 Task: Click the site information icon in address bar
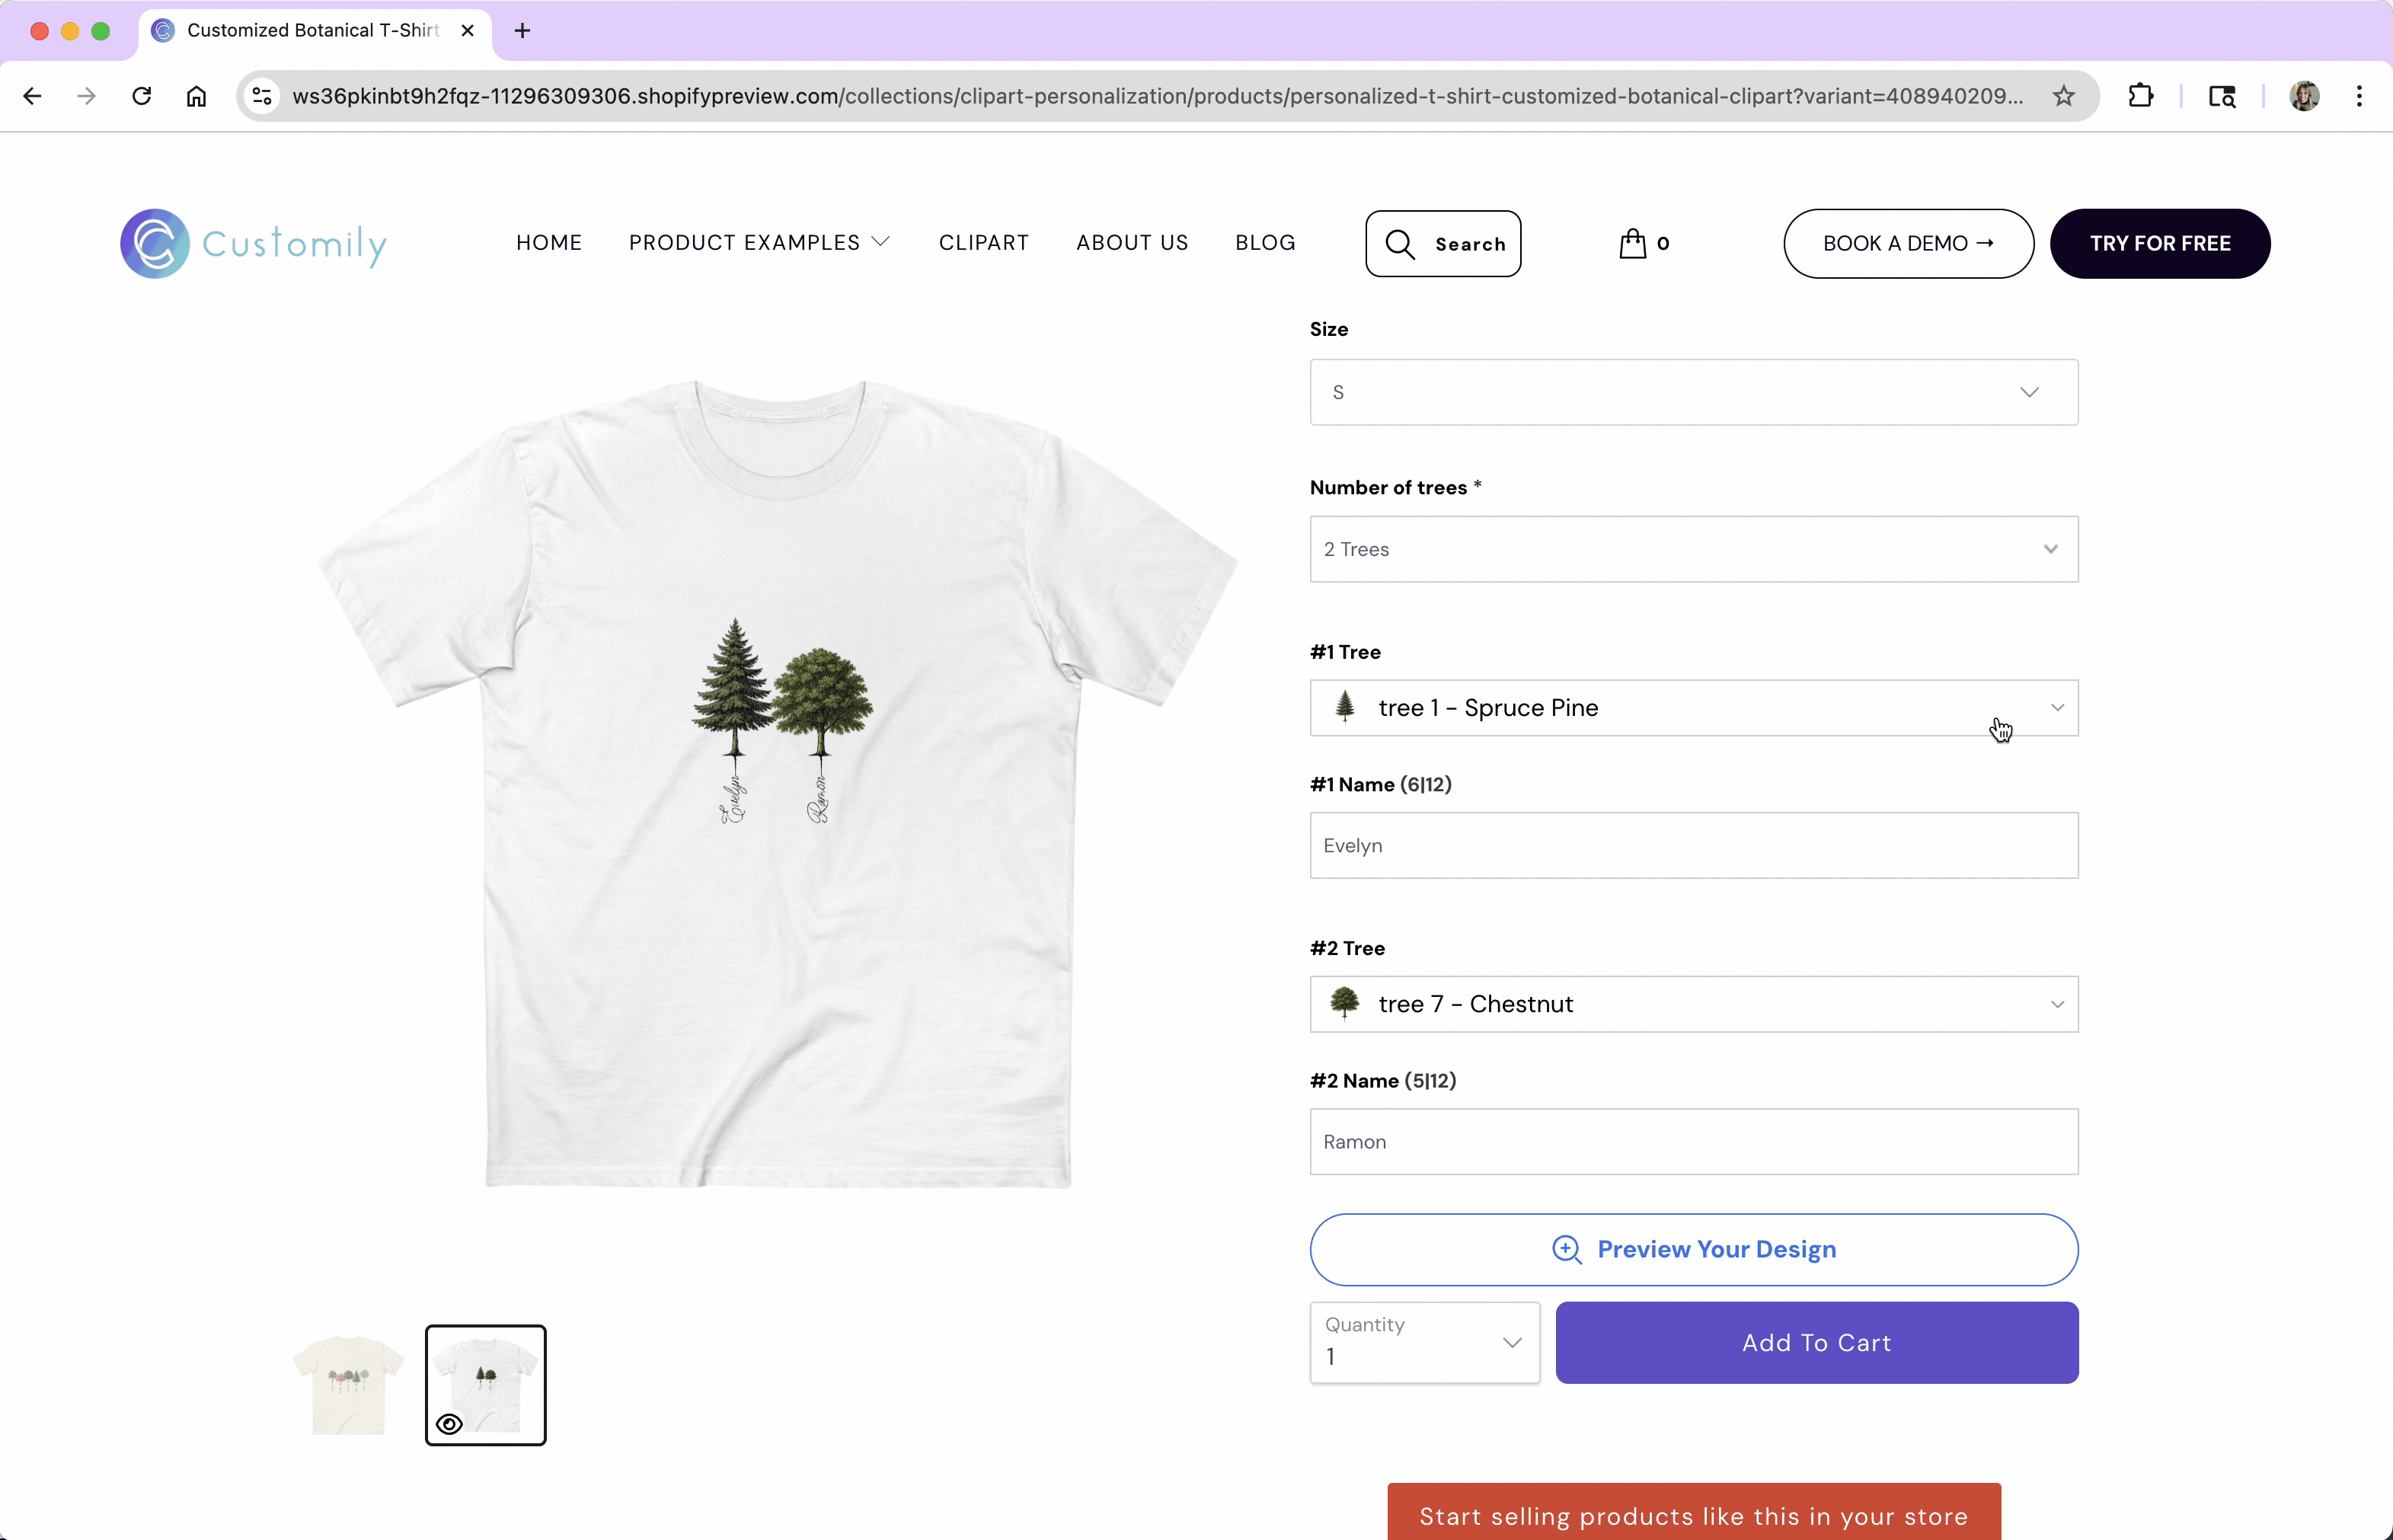(262, 96)
